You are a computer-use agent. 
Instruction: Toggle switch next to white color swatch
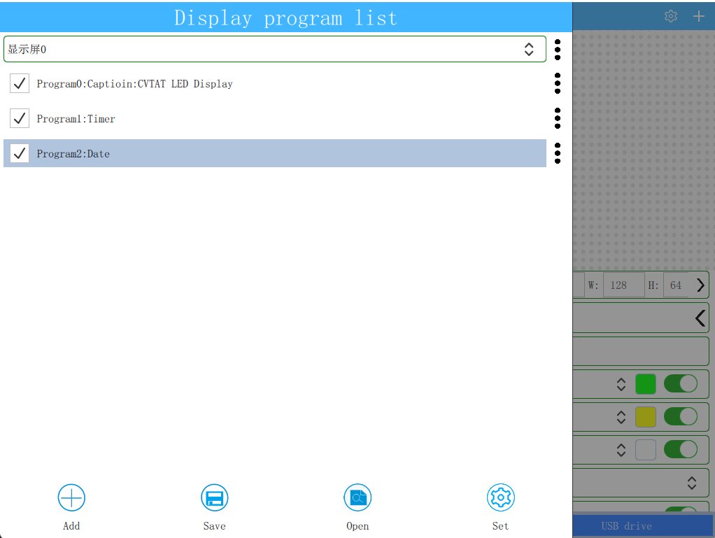[680, 449]
